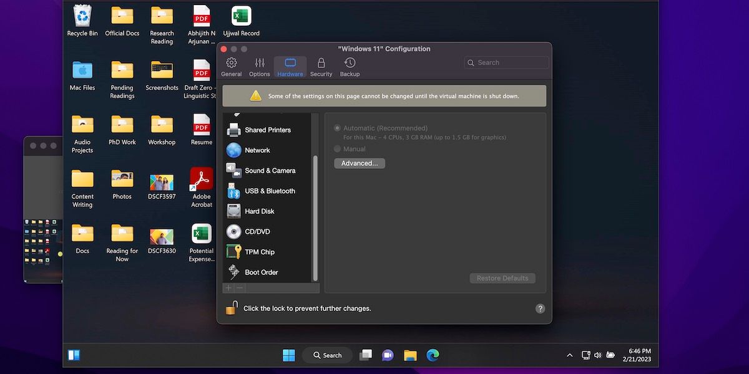The width and height of the screenshot is (749, 374).
Task: Select the Reading for Now folder
Action: pos(122,242)
